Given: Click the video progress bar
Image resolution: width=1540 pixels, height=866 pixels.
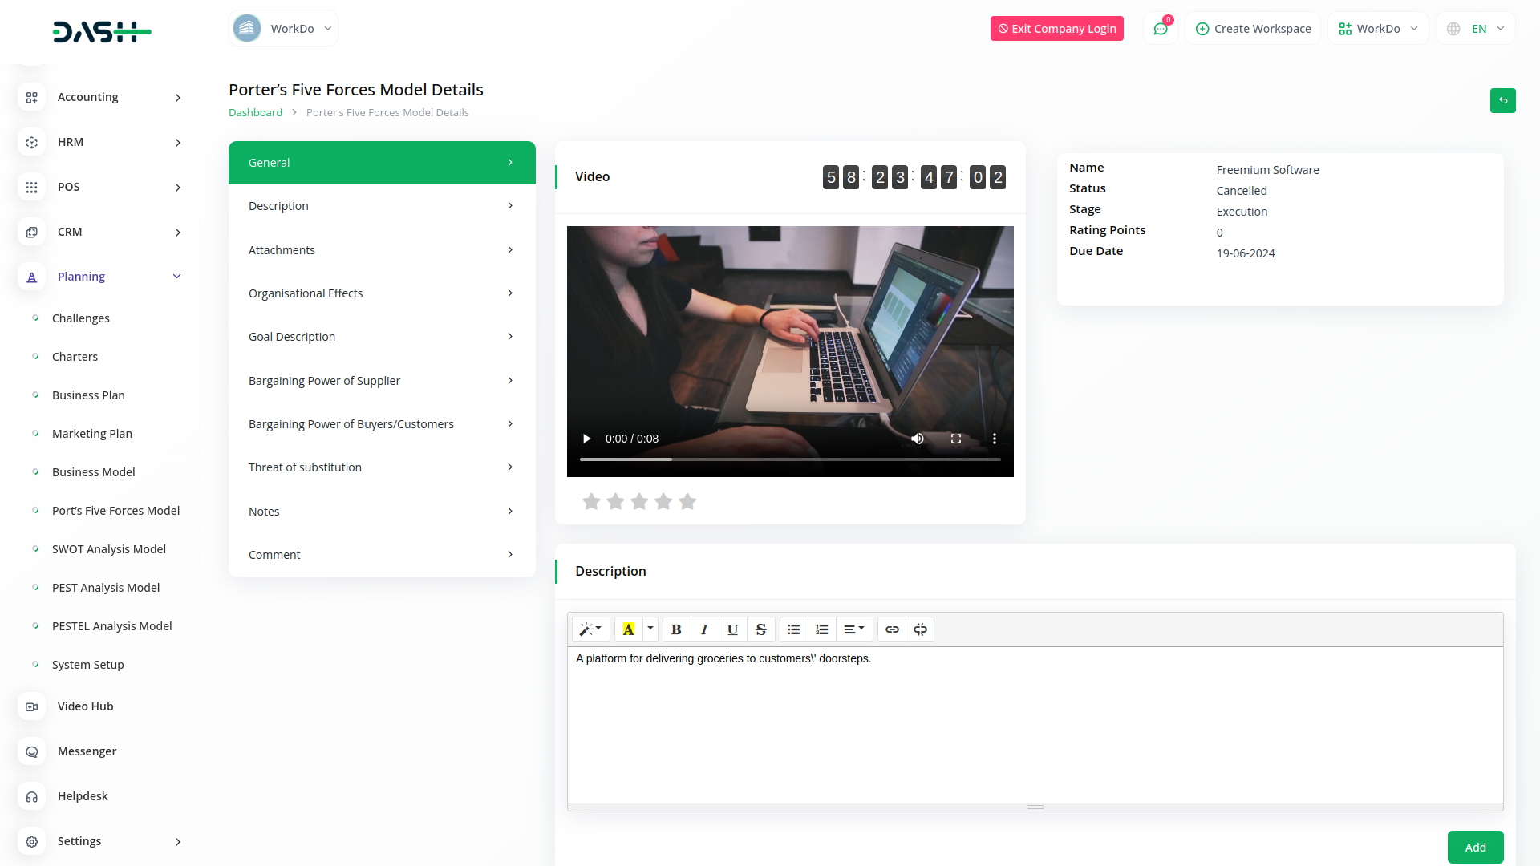Looking at the screenshot, I should pos(790,459).
